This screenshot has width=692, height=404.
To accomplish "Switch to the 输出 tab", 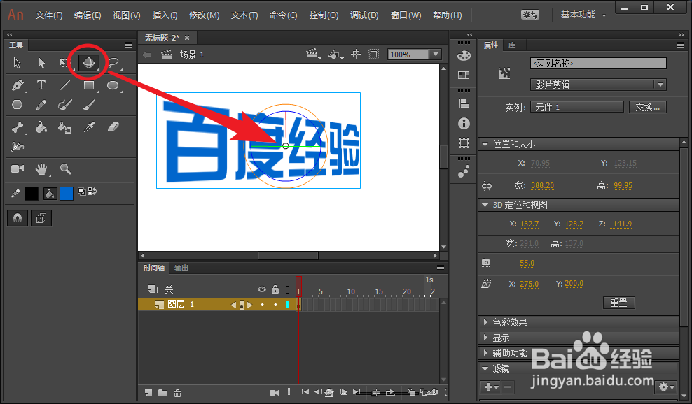I will pos(181,268).
